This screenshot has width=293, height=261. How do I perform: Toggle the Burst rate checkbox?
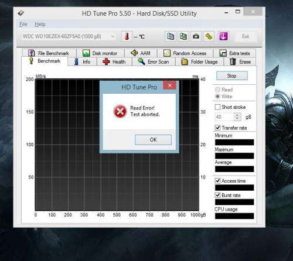(x=217, y=195)
